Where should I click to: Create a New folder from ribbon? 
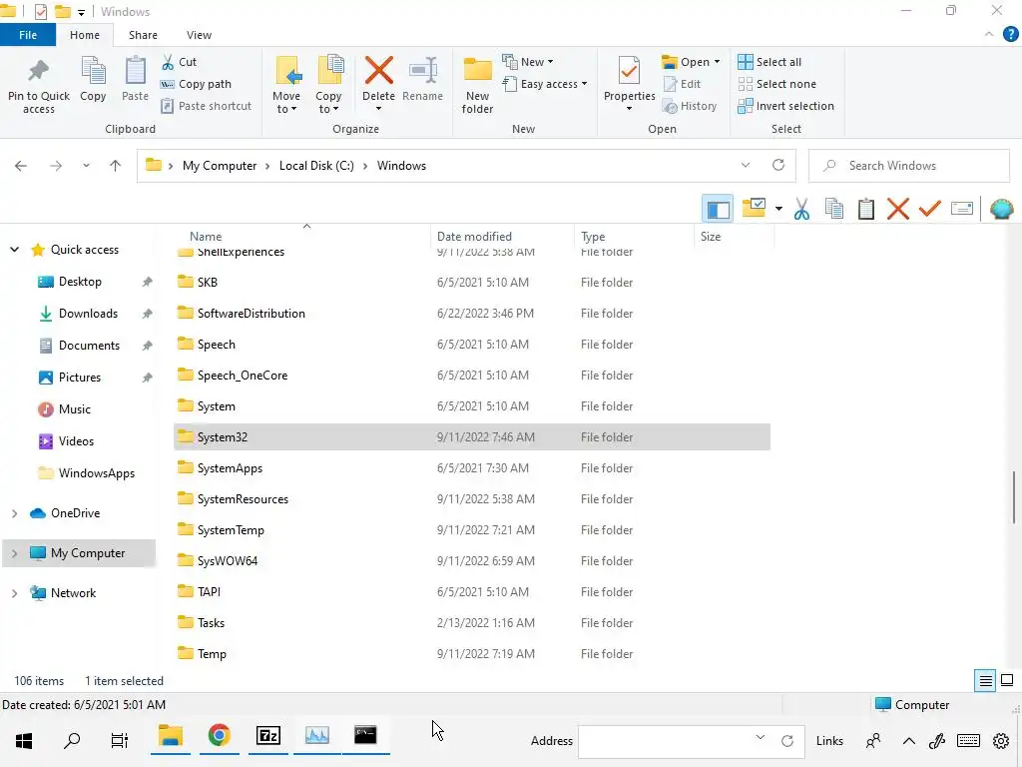pos(477,85)
